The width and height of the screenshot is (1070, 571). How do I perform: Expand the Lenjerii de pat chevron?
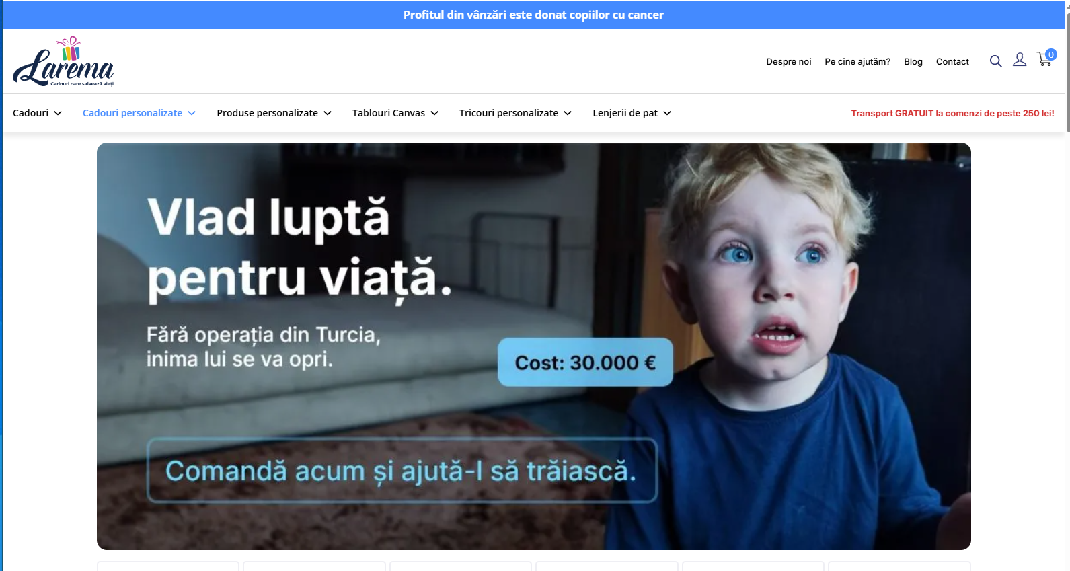point(667,113)
